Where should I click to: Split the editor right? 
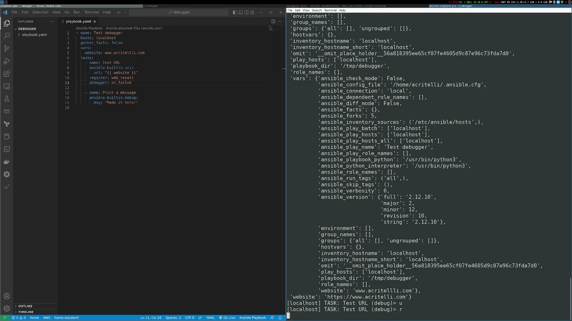(x=273, y=21)
